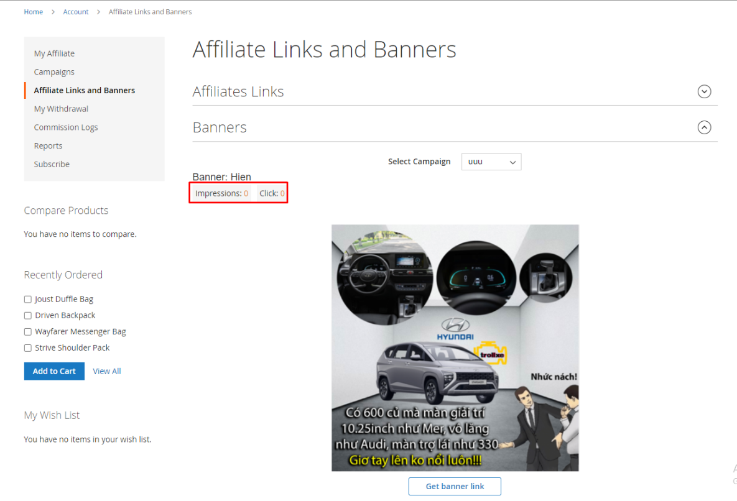The image size is (737, 501).
Task: Check the Driven Backpack checkbox
Action: coord(27,316)
